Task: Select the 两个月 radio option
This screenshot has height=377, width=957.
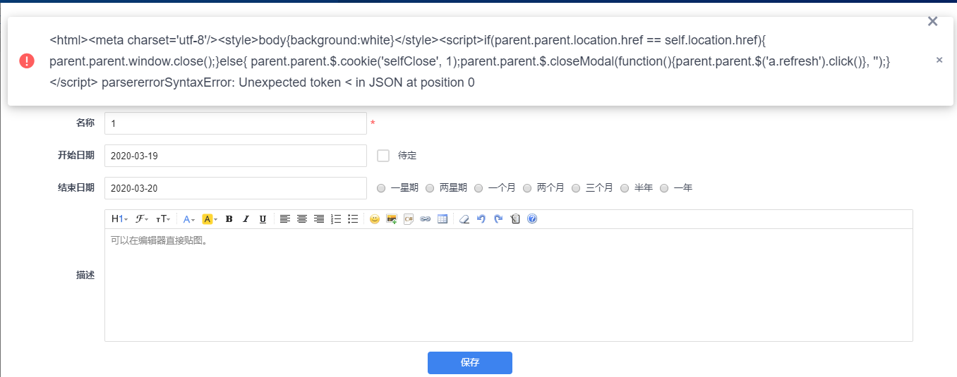Action: click(x=527, y=188)
